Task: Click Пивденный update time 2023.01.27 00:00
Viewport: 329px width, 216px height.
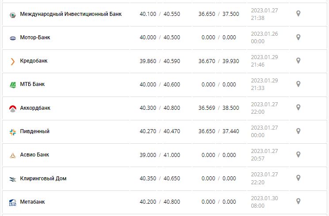Action: click(264, 131)
